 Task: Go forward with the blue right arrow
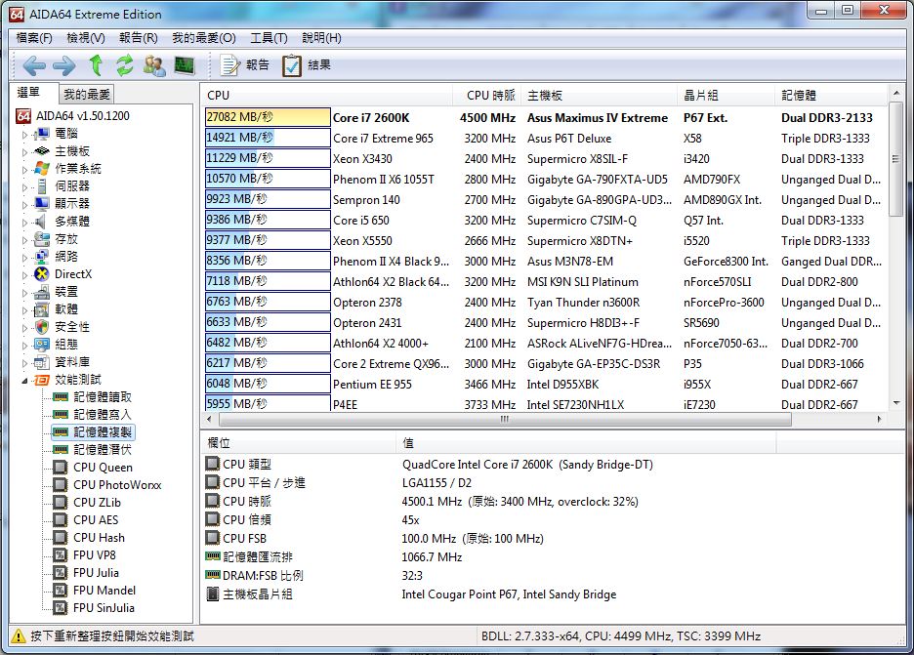click(x=64, y=65)
